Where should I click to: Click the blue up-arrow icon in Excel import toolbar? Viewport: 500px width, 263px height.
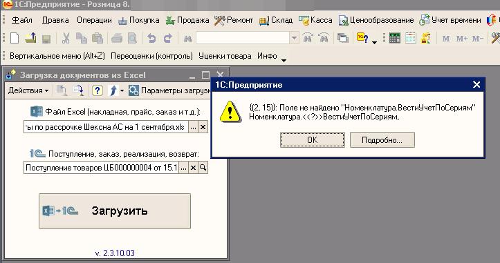point(113,90)
